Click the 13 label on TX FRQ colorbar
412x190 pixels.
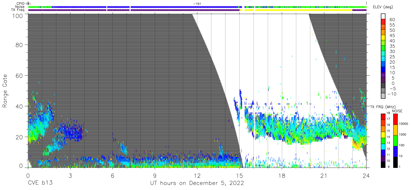[389, 143]
